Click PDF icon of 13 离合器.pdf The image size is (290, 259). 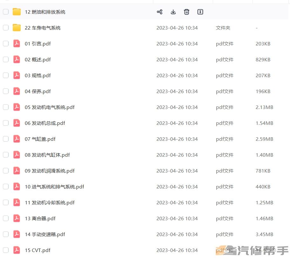17,219
